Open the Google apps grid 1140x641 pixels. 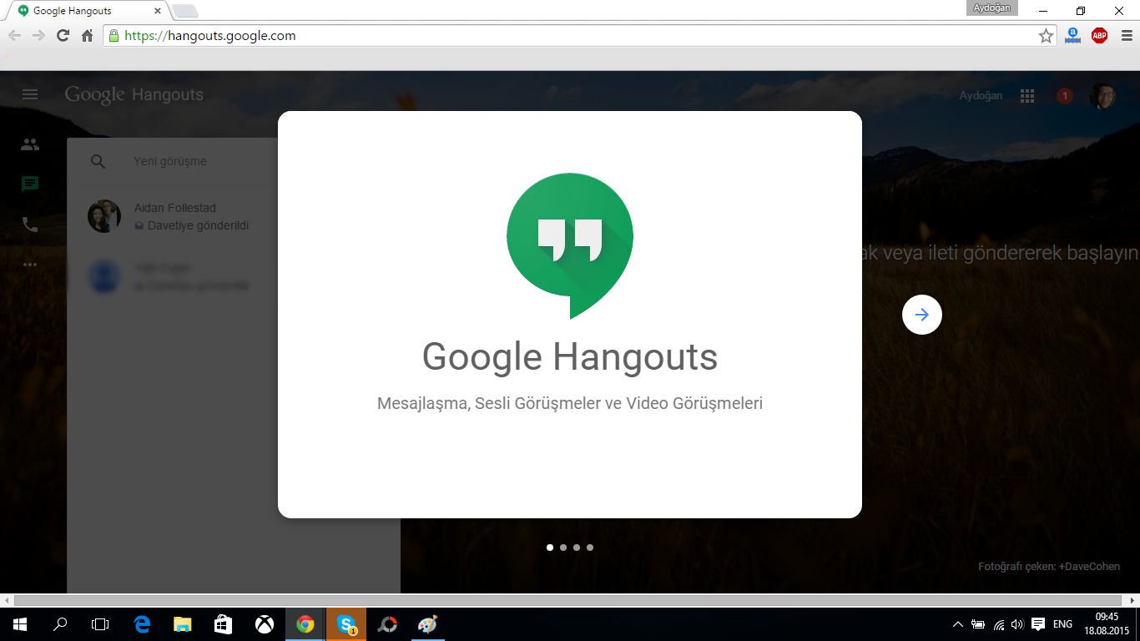tap(1027, 96)
